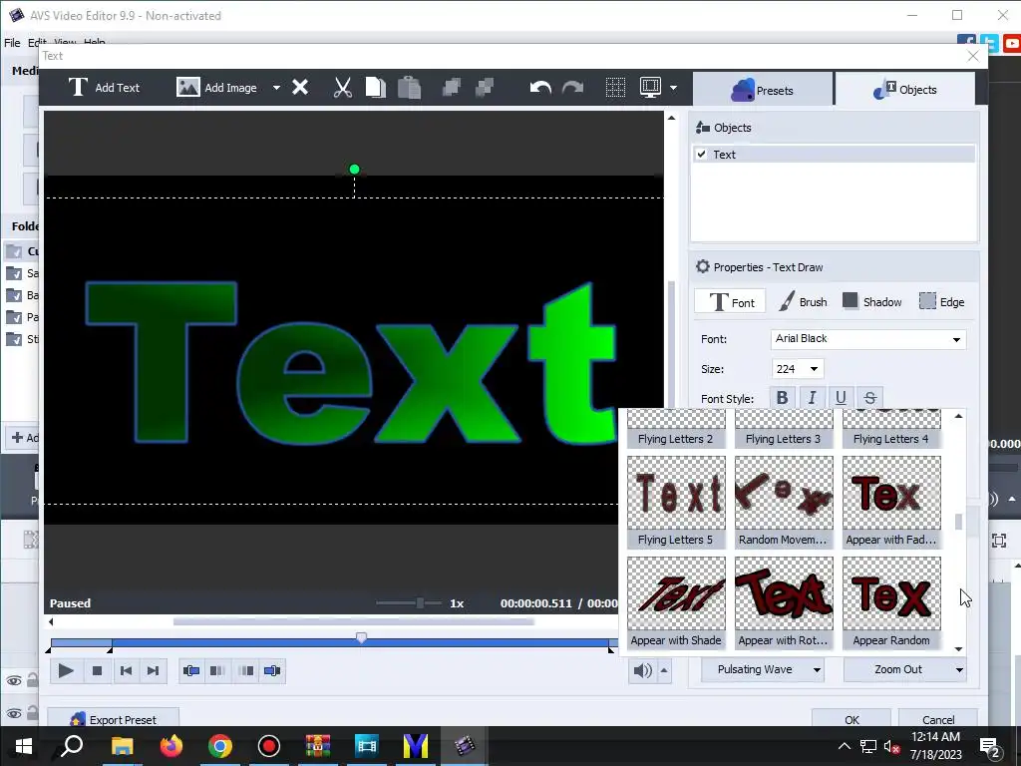The width and height of the screenshot is (1021, 766).
Task: Open the Pulsating Wave dropdown
Action: click(763, 669)
